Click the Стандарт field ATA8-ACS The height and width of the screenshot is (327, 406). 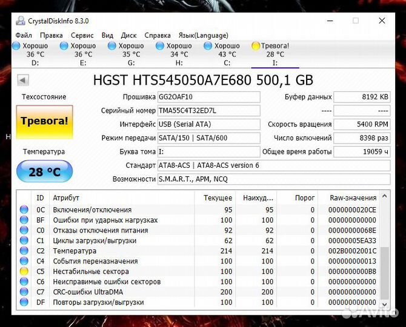274,165
